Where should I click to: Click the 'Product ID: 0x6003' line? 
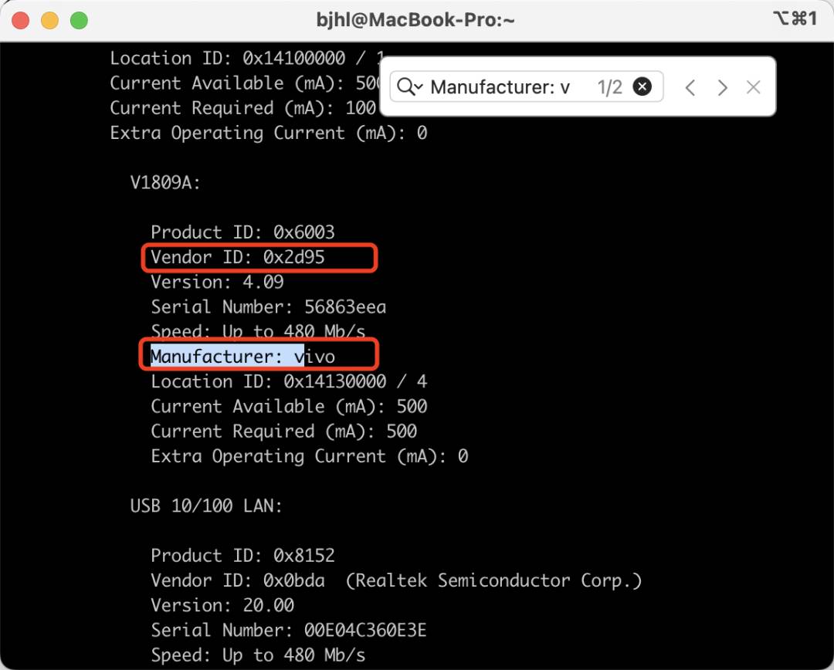tap(243, 232)
